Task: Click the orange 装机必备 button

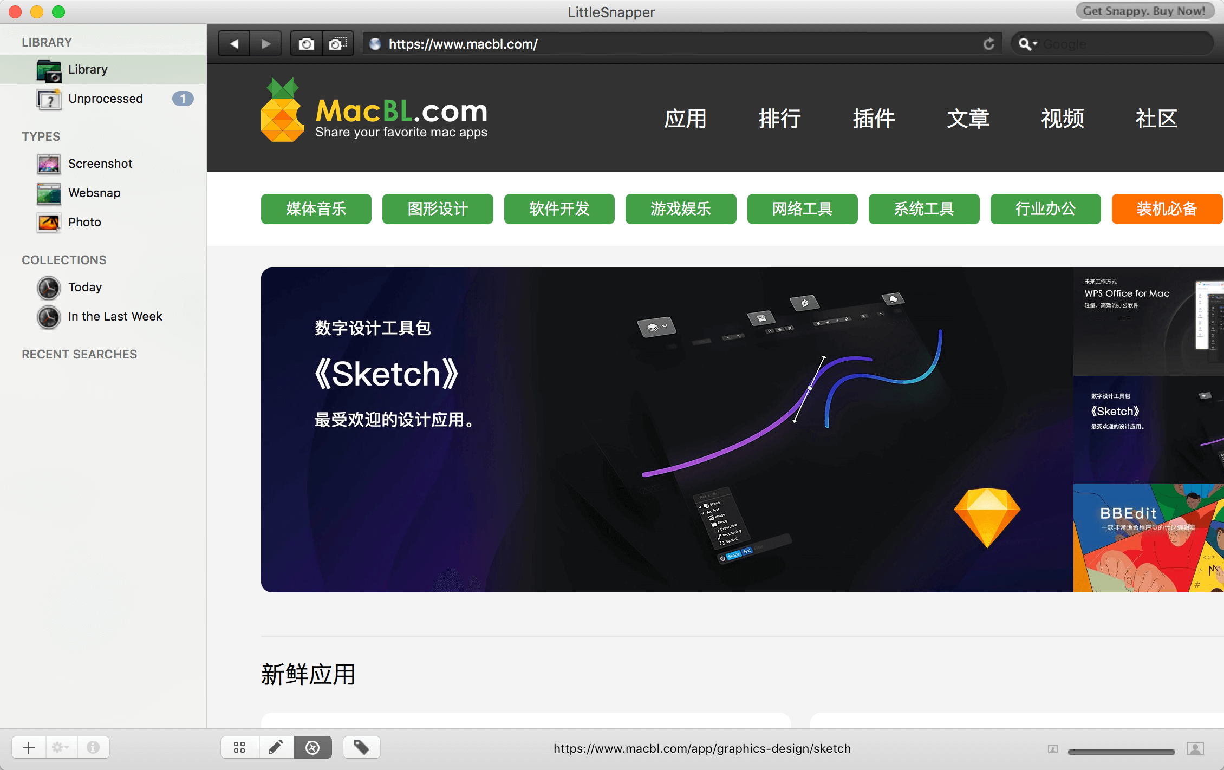Action: coord(1167,209)
